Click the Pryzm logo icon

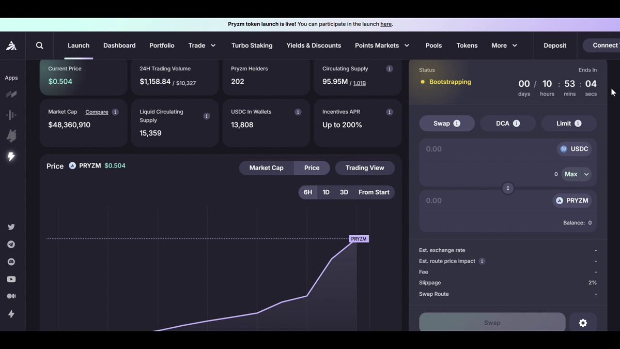pos(11,45)
